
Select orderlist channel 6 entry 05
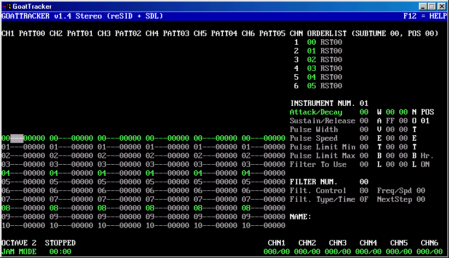pyautogui.click(x=311, y=86)
